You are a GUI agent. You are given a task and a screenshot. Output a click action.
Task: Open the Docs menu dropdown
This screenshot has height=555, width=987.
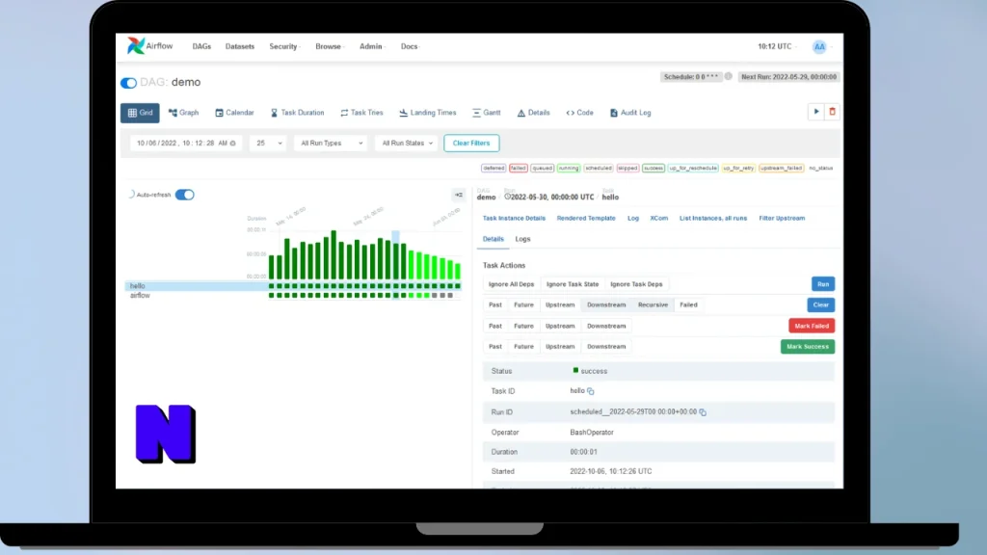point(411,46)
